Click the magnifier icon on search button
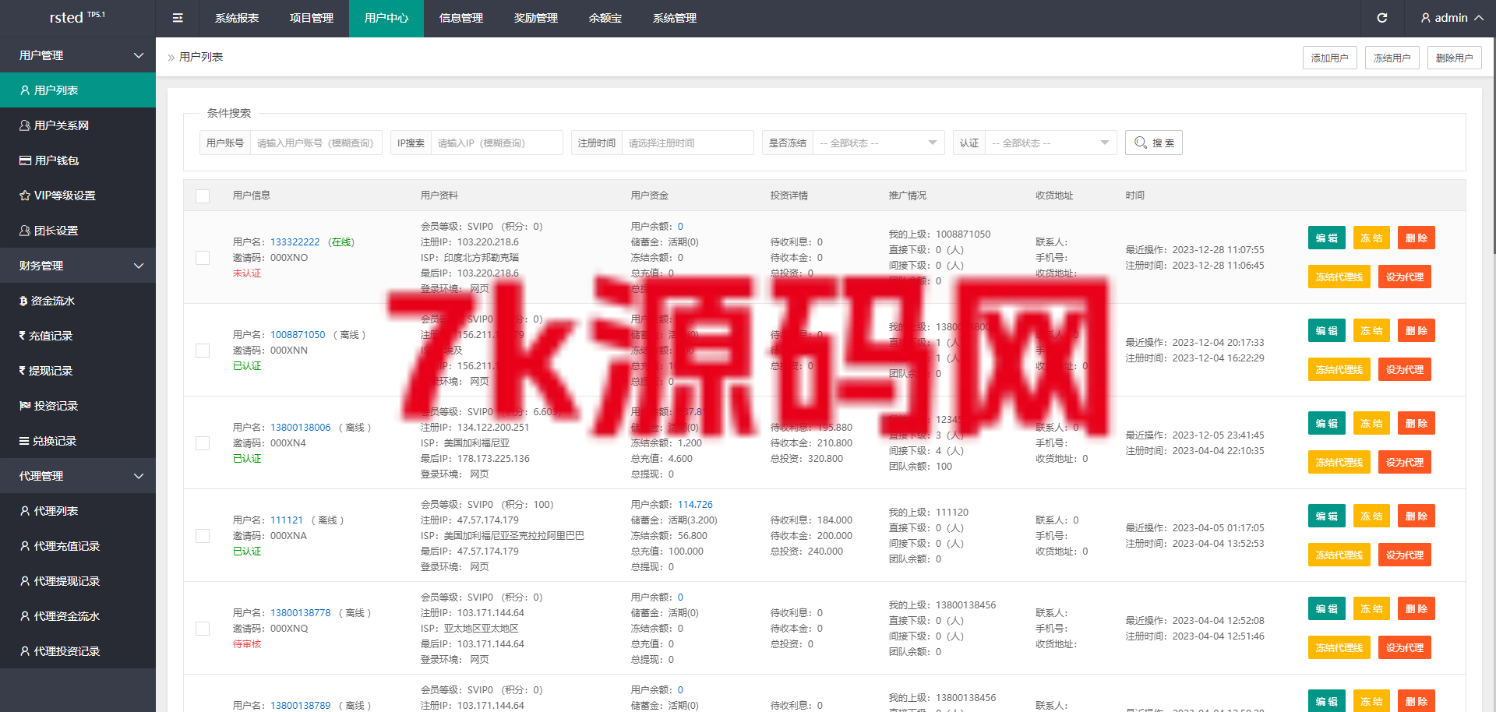 coord(1141,143)
